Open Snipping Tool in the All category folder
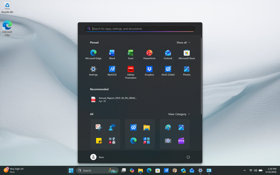The image size is (280, 175). [99, 127]
